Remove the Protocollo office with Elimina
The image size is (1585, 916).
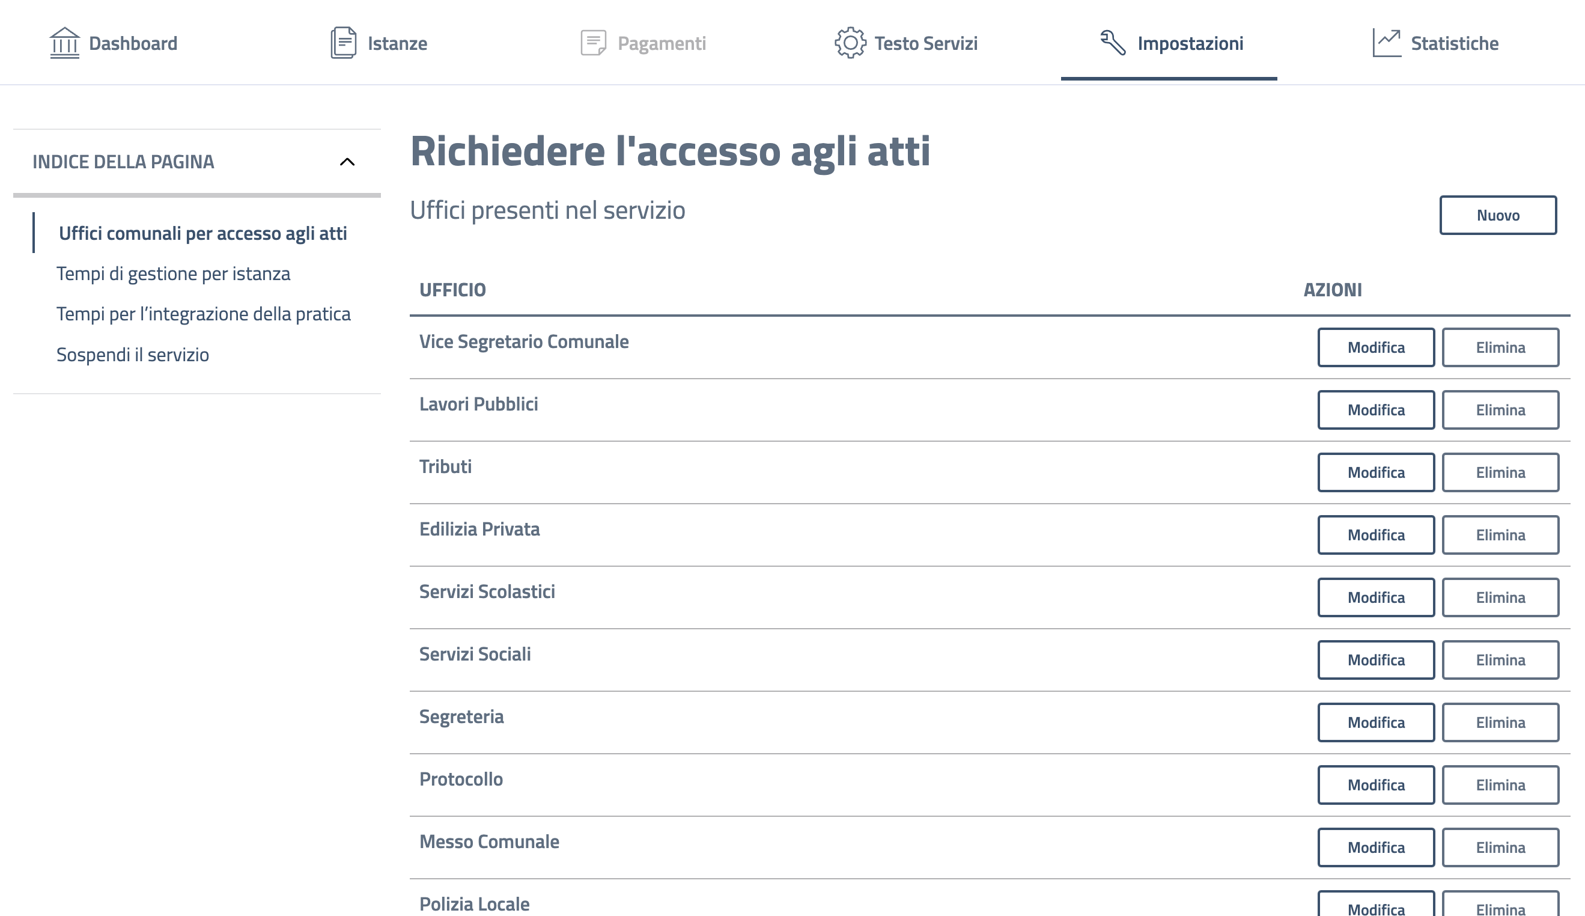tap(1500, 784)
